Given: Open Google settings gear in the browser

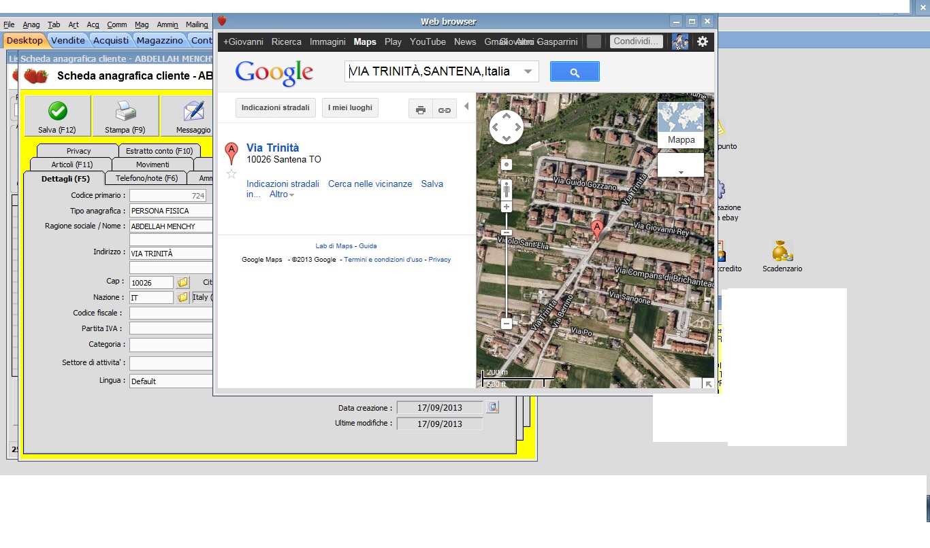Looking at the screenshot, I should pos(702,41).
